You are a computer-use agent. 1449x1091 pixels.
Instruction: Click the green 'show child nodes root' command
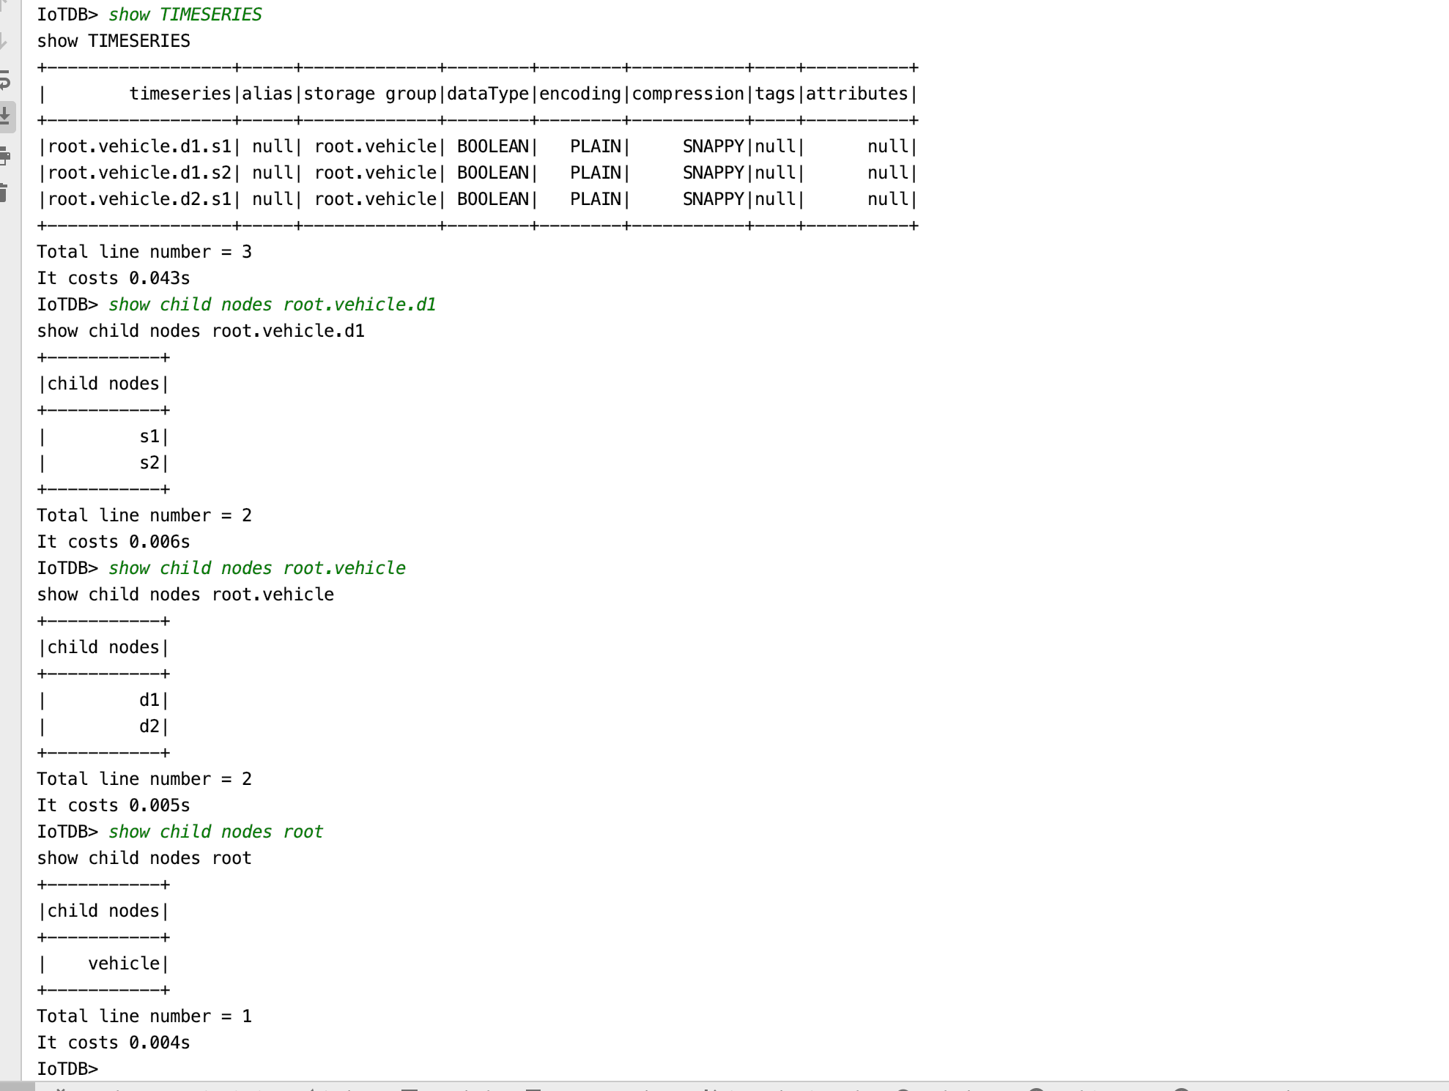[215, 832]
